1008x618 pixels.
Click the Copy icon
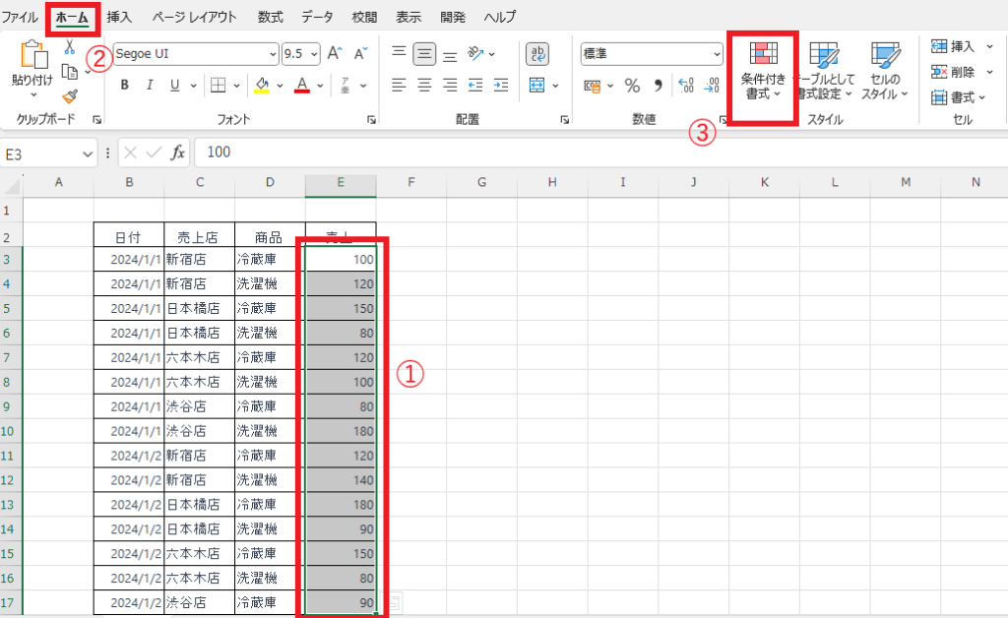tap(70, 71)
